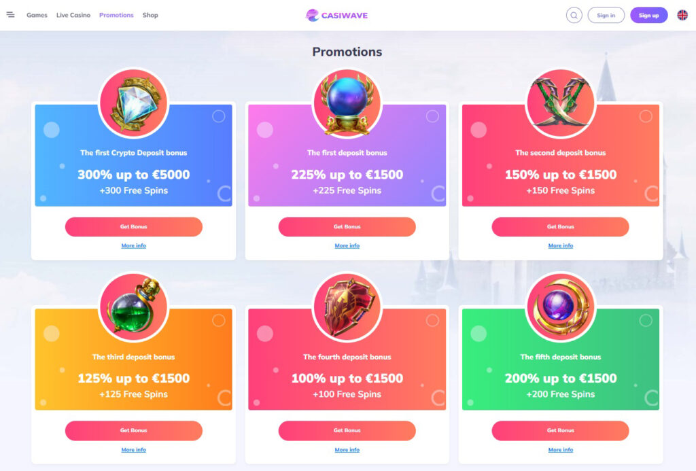Select the green potion third deposit icon
696x471 pixels.
point(134,307)
